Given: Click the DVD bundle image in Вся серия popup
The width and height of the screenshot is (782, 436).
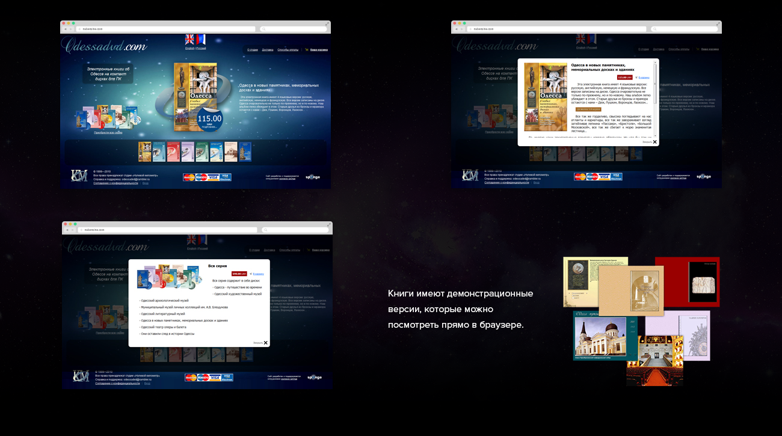Looking at the screenshot, I should 170,277.
